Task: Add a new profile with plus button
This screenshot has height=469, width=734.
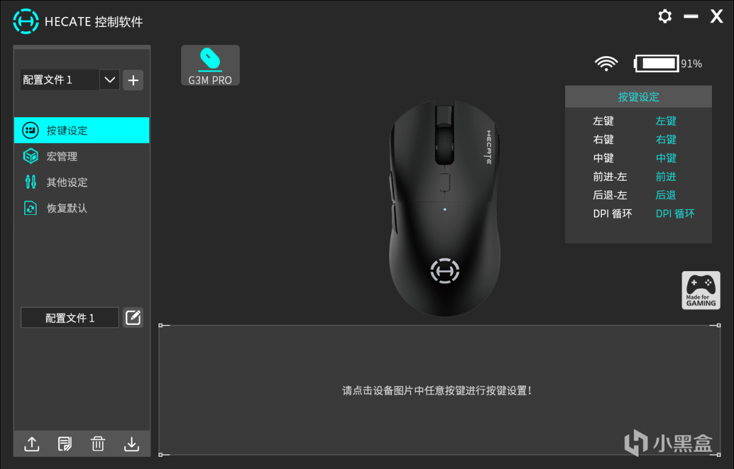Action: 133,80
